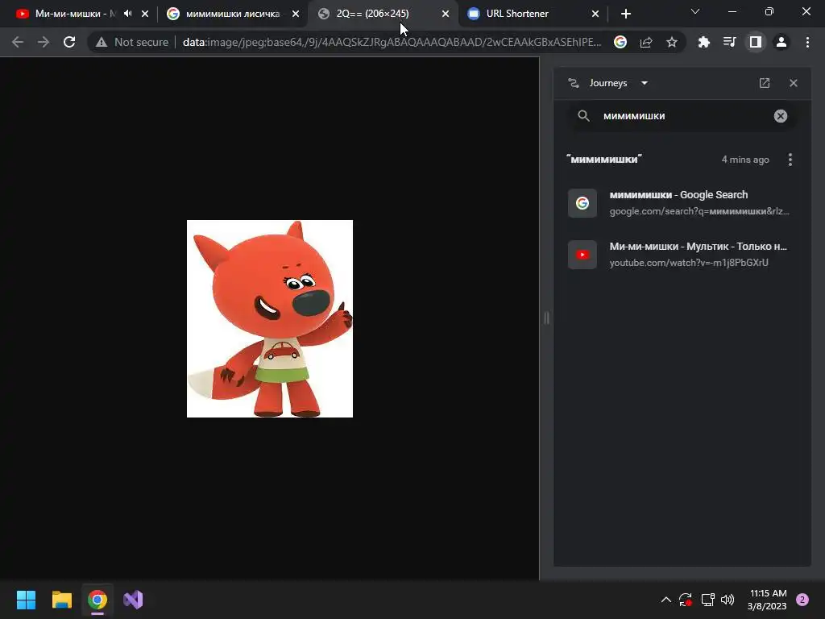
Task: Click the side panel resize handle
Action: [547, 318]
